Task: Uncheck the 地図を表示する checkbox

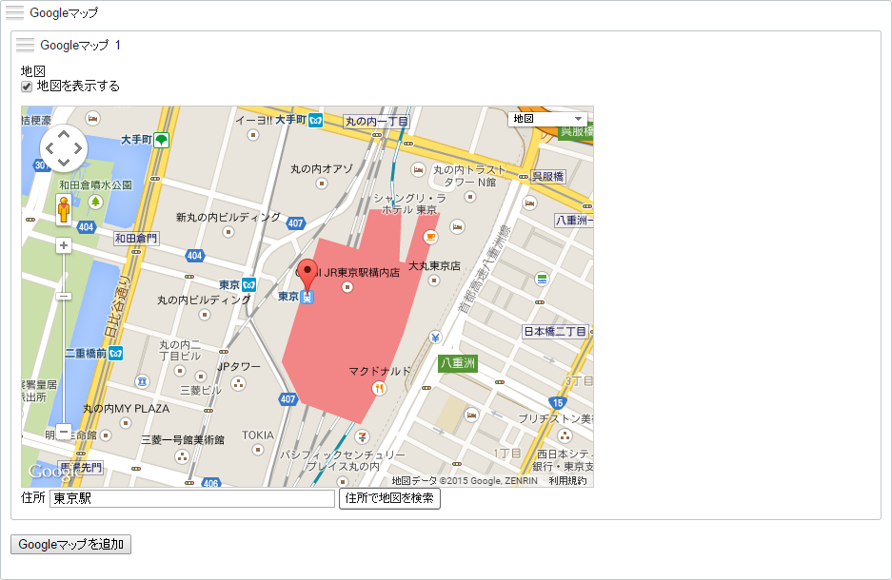Action: [x=27, y=87]
